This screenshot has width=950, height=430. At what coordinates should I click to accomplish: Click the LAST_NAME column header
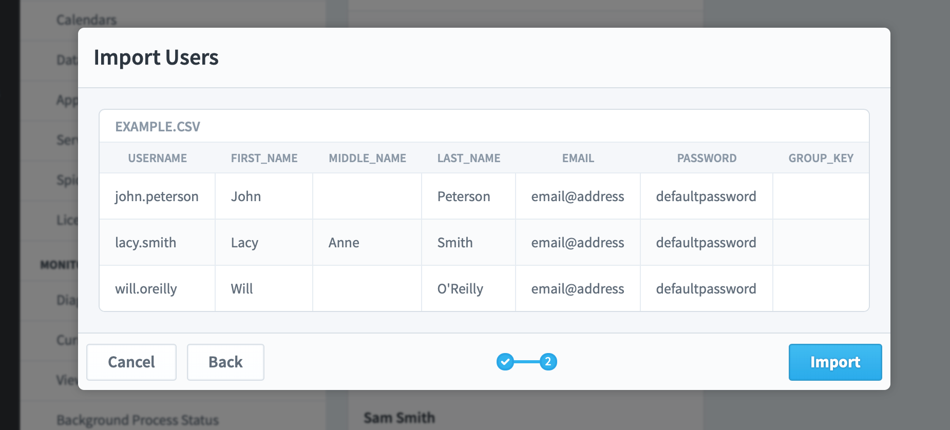[469, 158]
